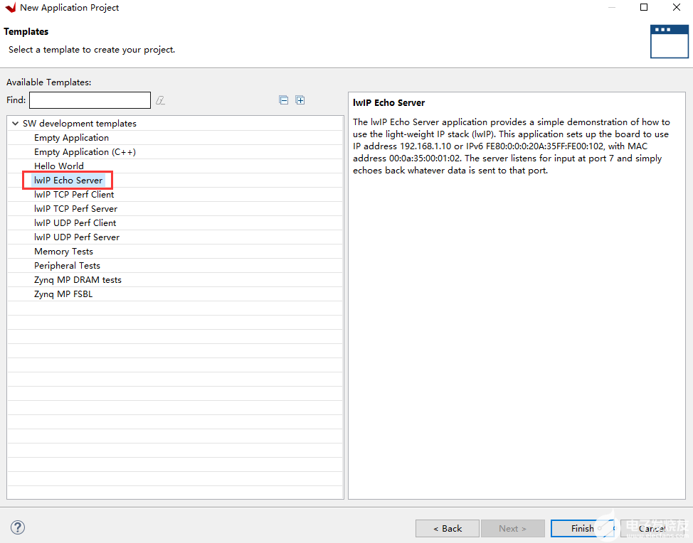This screenshot has width=693, height=543.
Task: Click the wizard window banner icon
Action: point(669,41)
